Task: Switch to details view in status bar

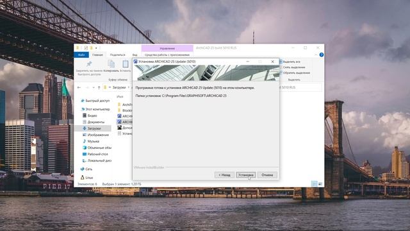Action: pyautogui.click(x=315, y=184)
